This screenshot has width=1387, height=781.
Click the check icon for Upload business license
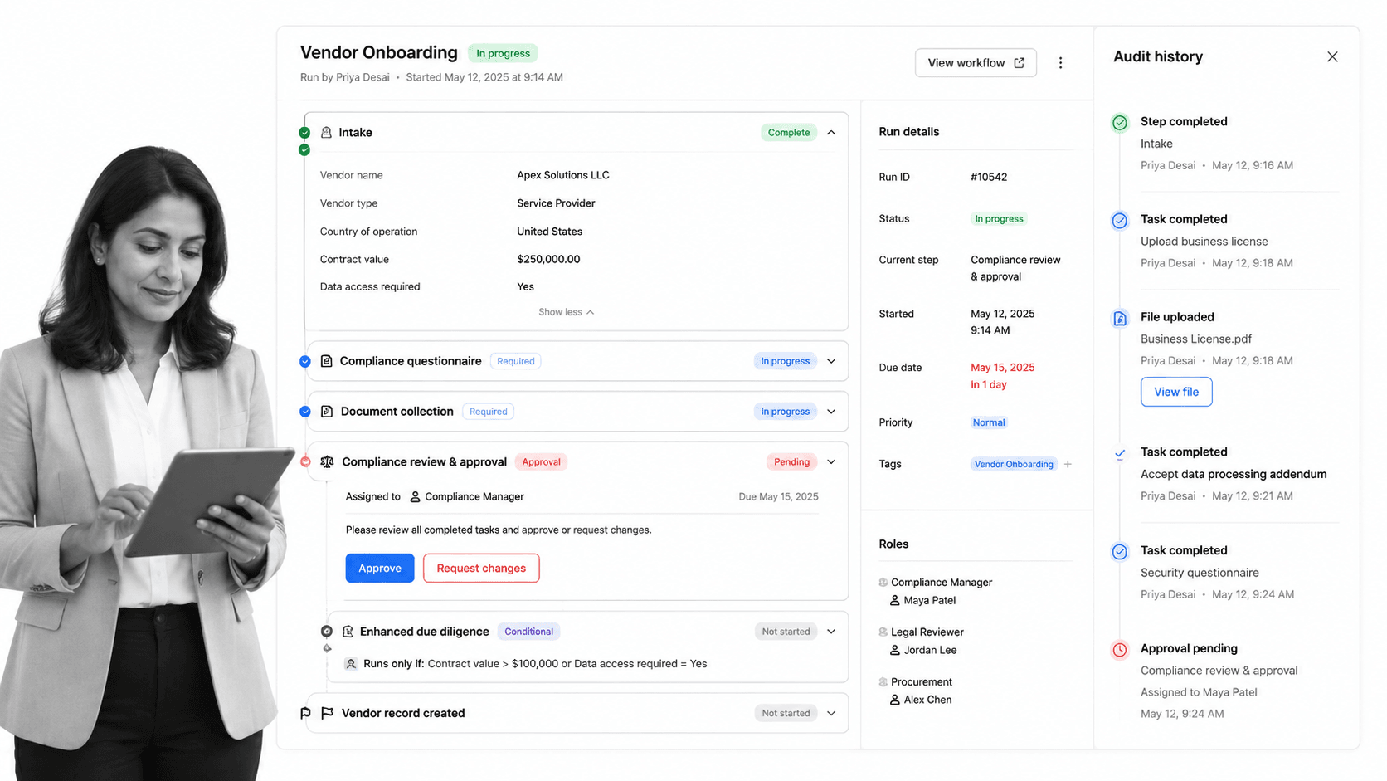point(1120,221)
